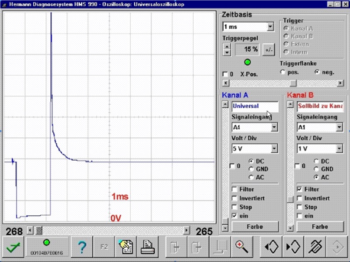Select the magnifying glass zoom icon

242,247
